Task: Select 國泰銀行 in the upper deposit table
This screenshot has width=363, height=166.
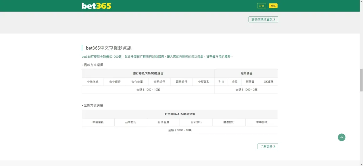Action: 182,82
